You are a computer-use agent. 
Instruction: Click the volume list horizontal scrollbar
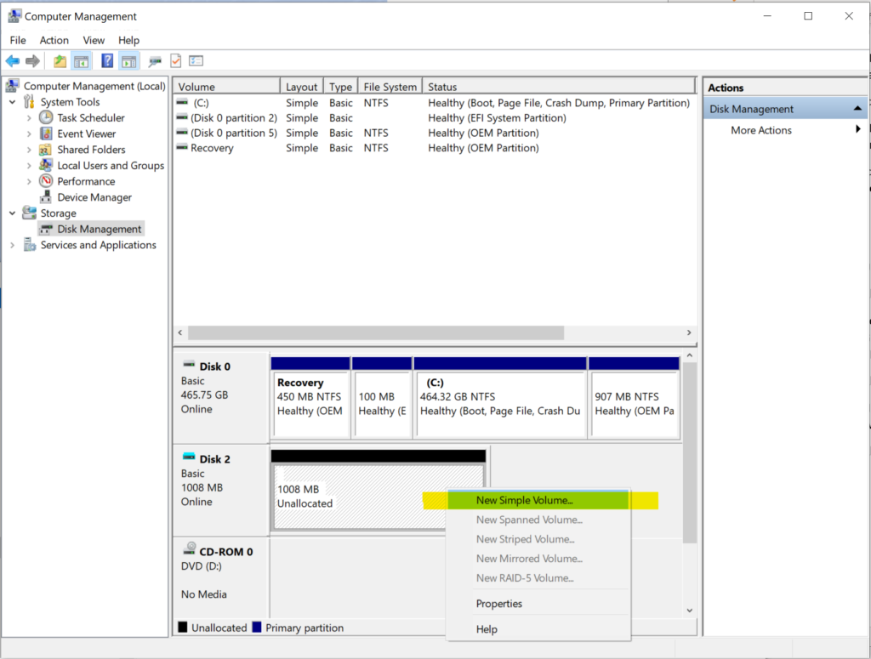click(374, 333)
